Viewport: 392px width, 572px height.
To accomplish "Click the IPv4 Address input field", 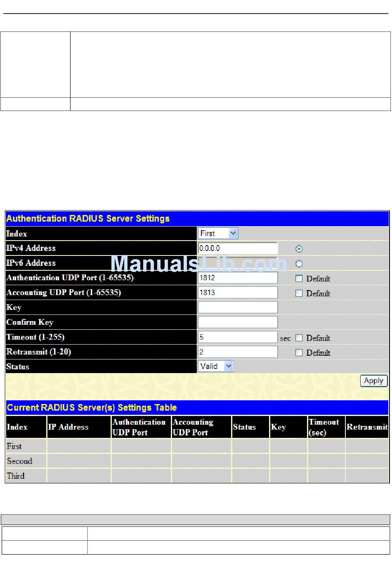I will [x=238, y=248].
